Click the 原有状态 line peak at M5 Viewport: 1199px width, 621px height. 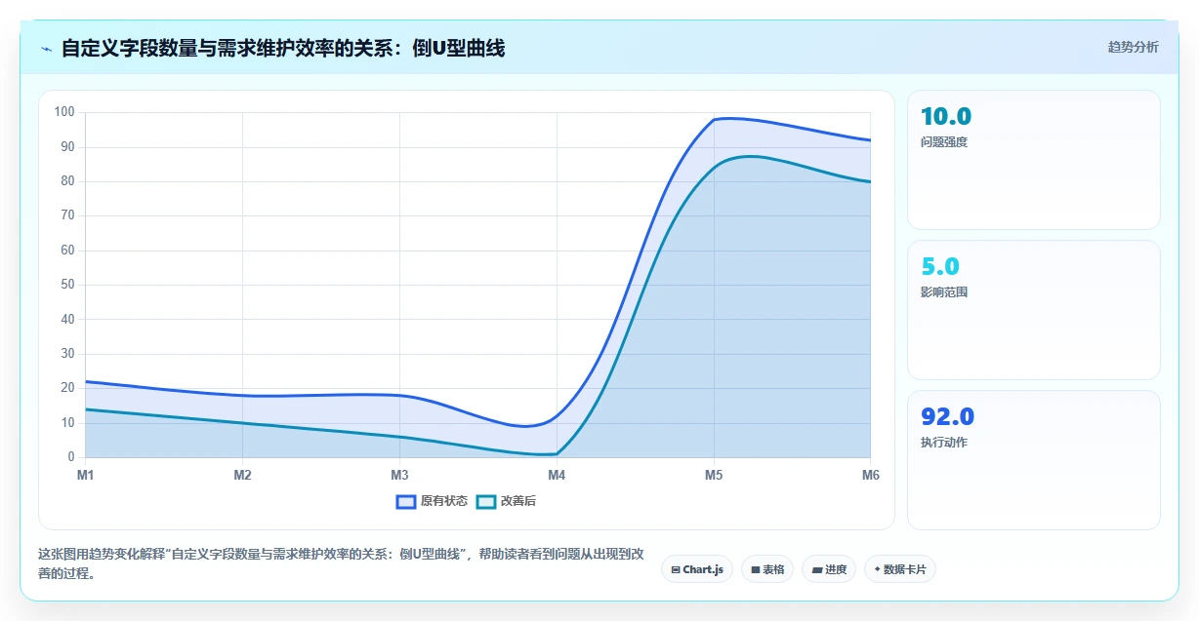[x=714, y=119]
